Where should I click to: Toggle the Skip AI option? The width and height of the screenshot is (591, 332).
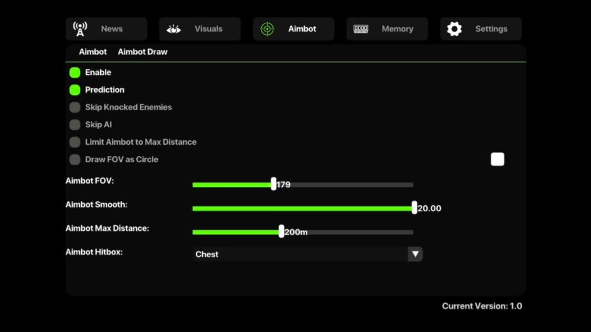tap(74, 124)
